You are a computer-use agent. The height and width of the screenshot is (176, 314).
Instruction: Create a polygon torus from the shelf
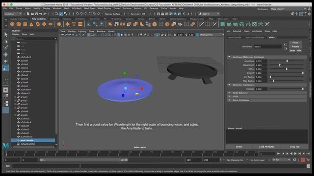click(x=38, y=24)
